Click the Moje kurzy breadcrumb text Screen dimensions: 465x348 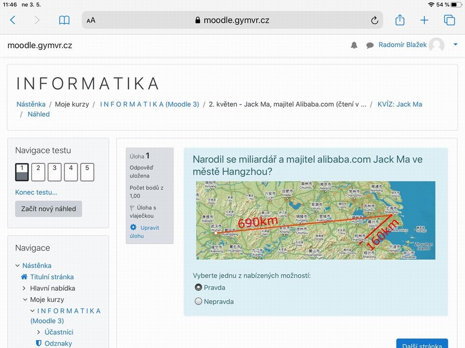tap(72, 104)
